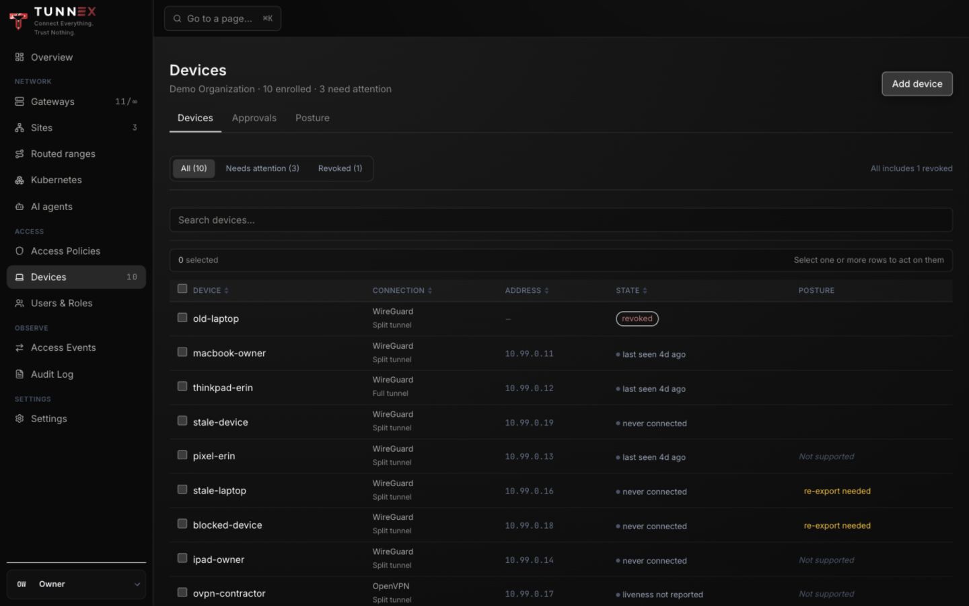Screen dimensions: 969x606
Task: Sort by the Device column arrows
Action: 226,290
